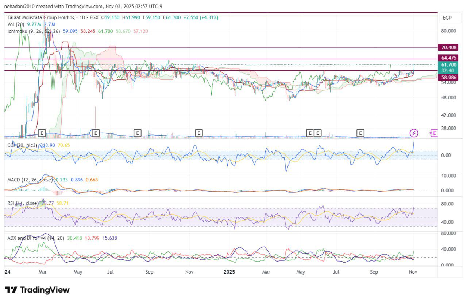Click the purple lightning bolt event icon
Screen dimensions: 467x302
[413, 133]
